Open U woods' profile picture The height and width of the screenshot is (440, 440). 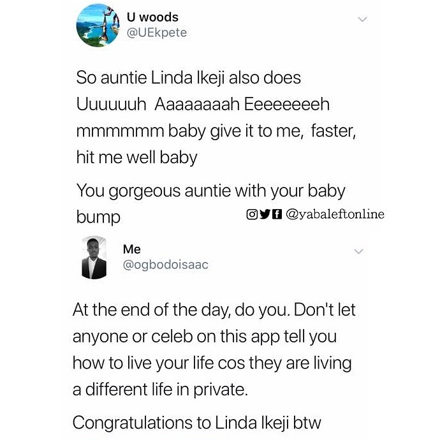(x=98, y=26)
